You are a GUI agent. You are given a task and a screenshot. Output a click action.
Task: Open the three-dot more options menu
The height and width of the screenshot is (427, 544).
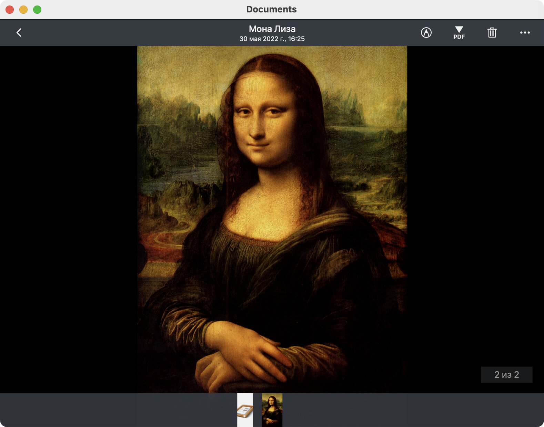tap(525, 33)
